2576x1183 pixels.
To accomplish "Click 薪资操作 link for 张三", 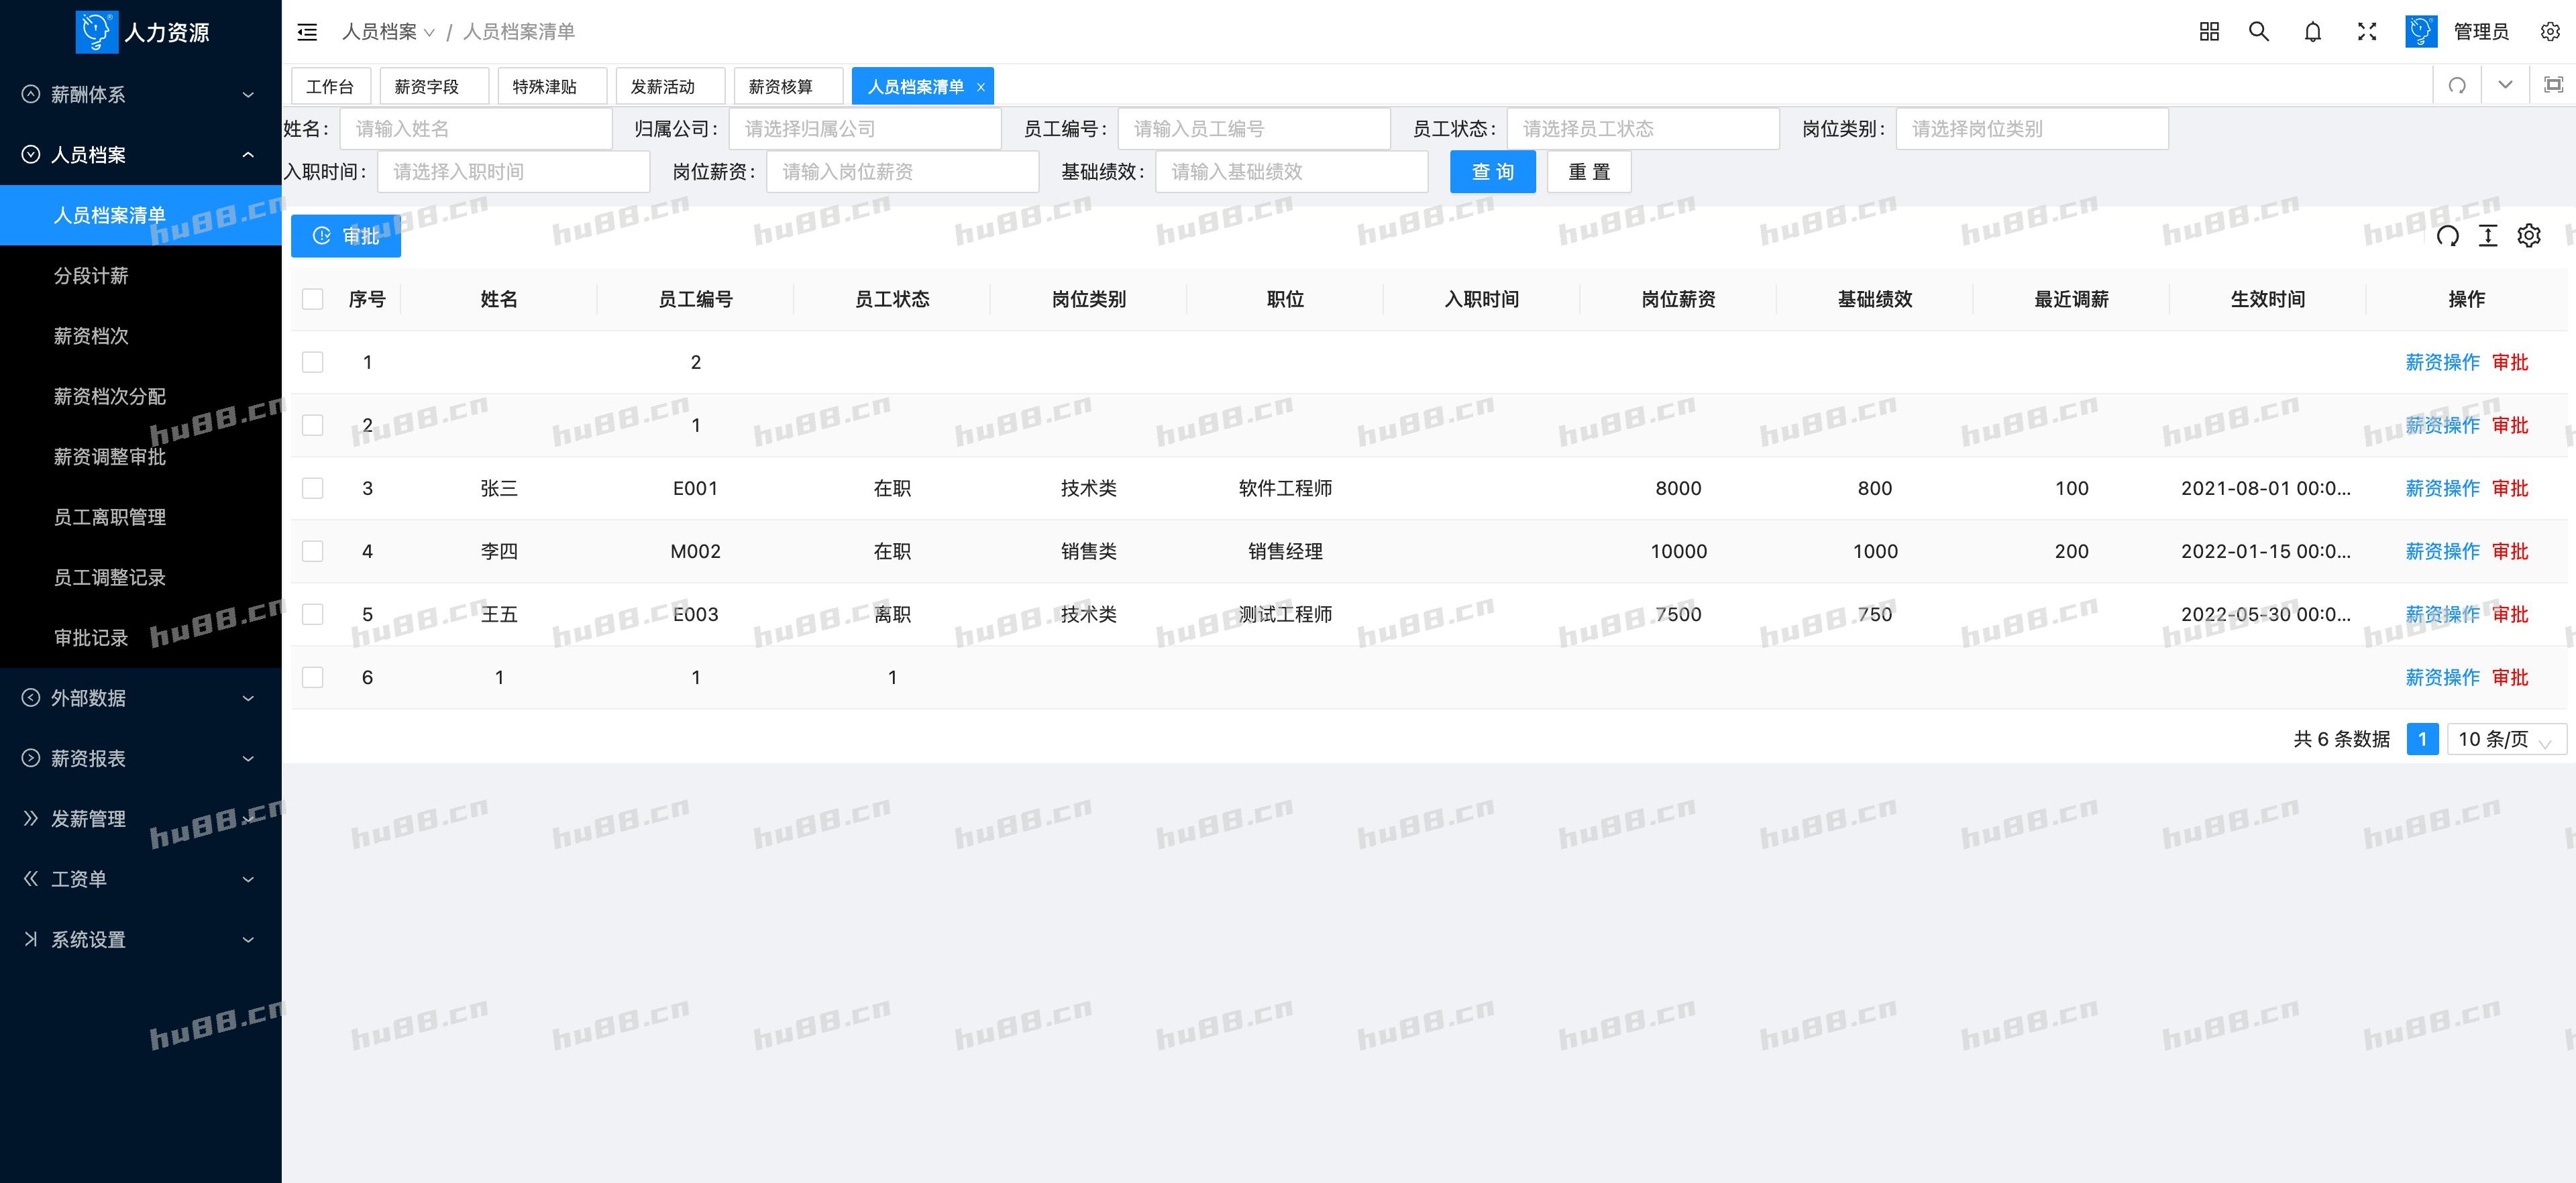I will coord(2442,488).
